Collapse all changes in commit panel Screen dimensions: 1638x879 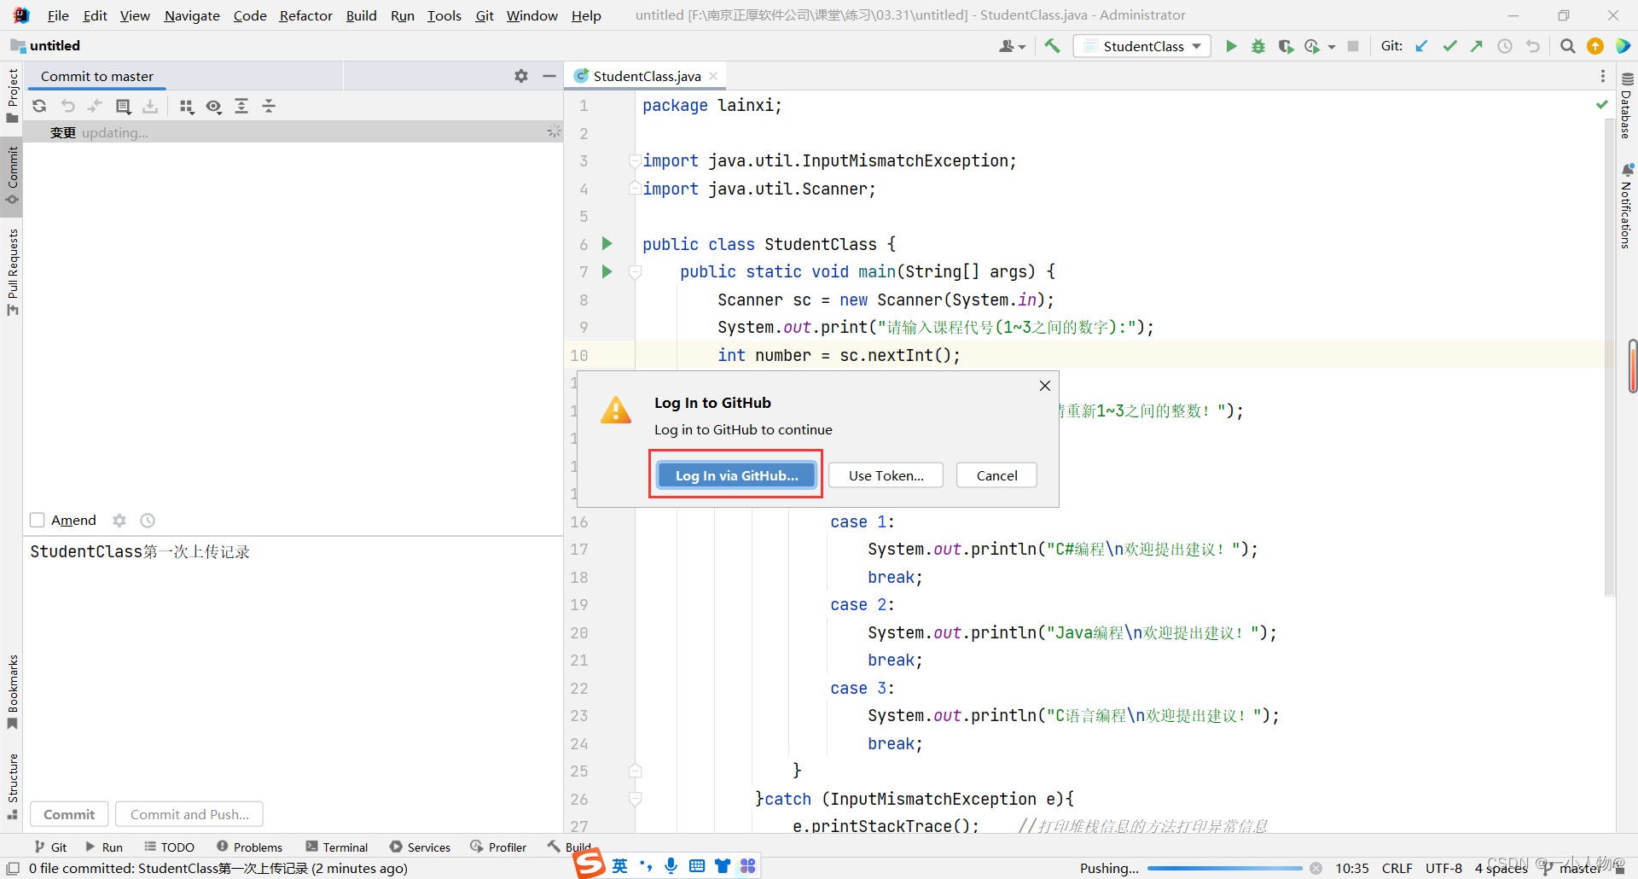[x=269, y=106]
